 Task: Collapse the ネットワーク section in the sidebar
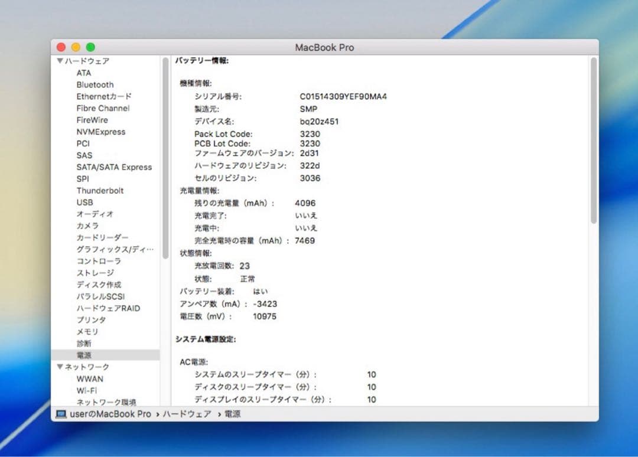point(60,367)
